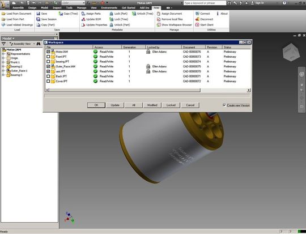The height and width of the screenshot is (234, 306).
Task: Uncheck the axis.IPT file checkbox
Action: pos(48,71)
